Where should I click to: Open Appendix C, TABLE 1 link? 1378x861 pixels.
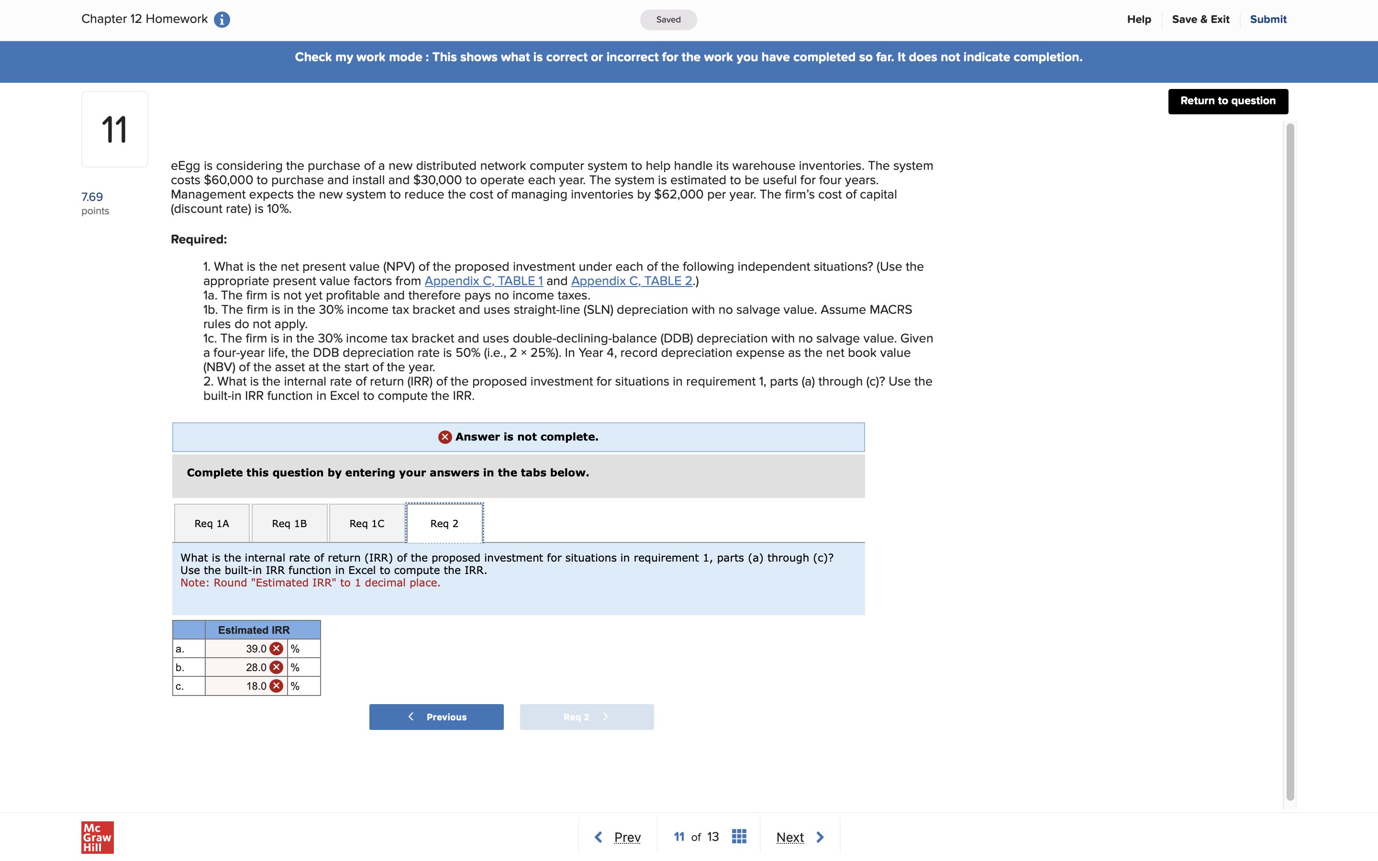point(483,281)
